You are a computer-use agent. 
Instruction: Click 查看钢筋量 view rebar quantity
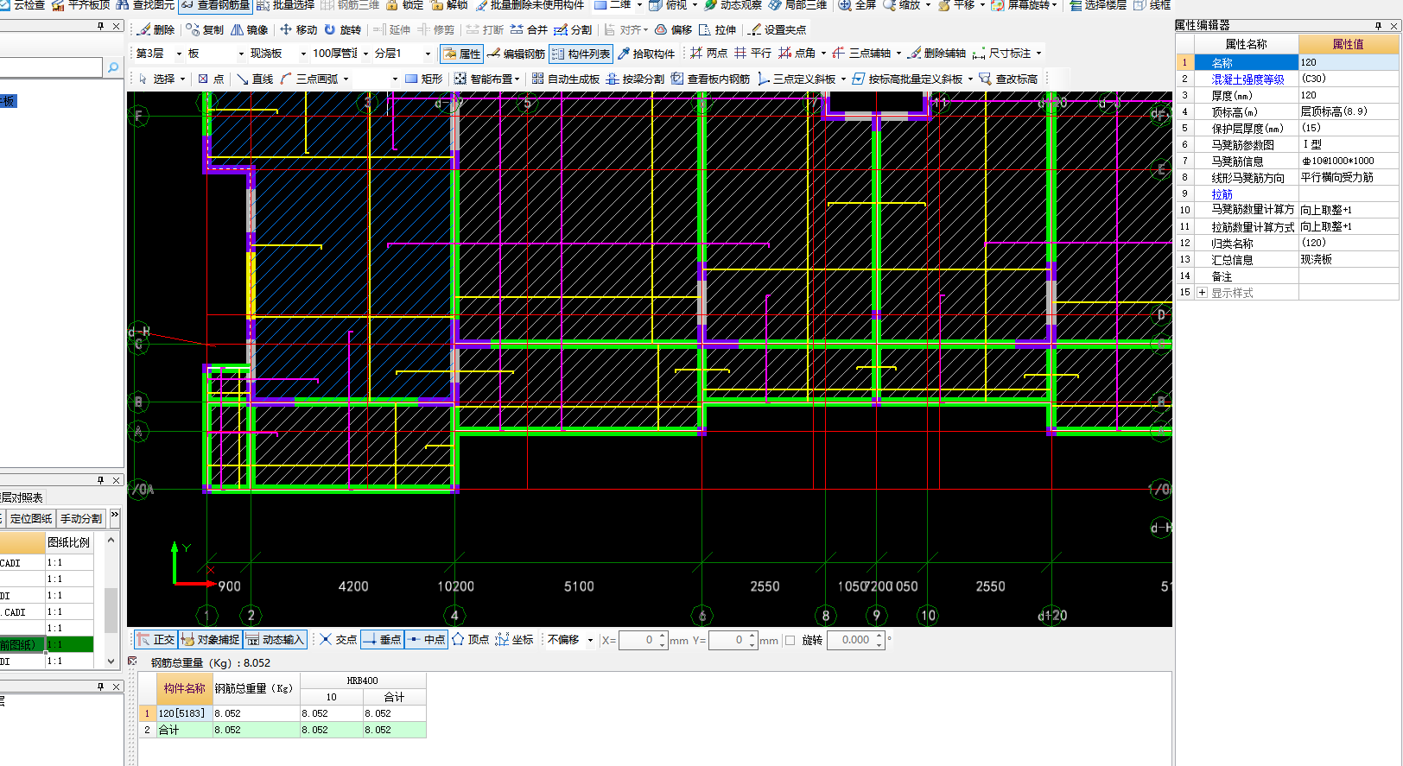pos(215,4)
